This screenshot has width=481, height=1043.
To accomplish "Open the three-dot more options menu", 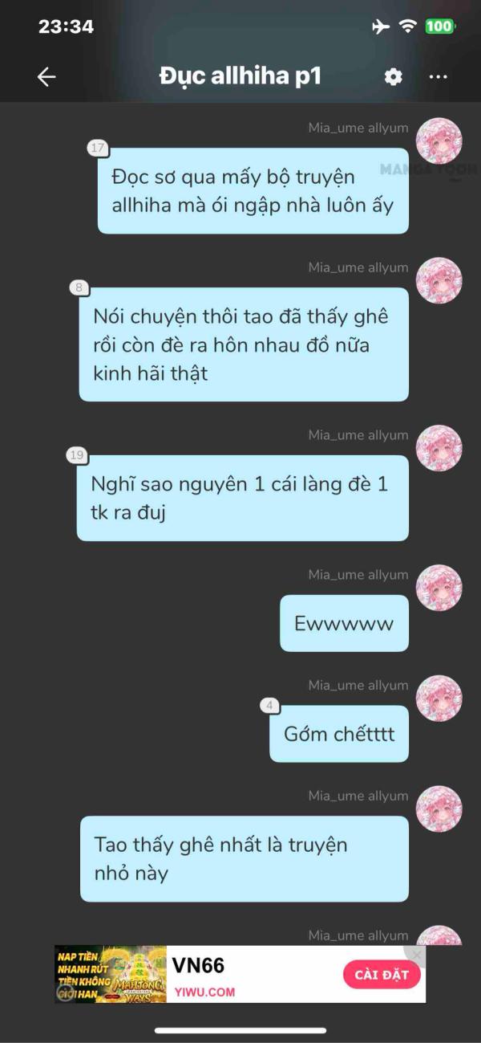I will tap(438, 76).
